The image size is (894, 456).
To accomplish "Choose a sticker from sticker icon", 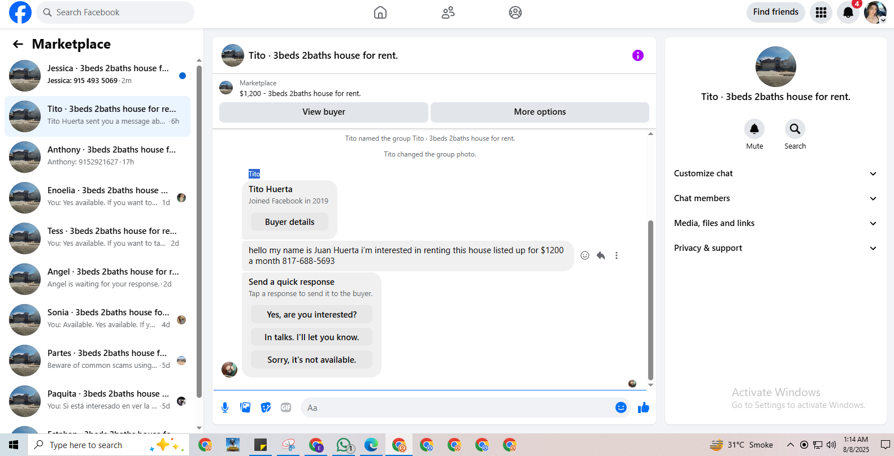I will coord(266,407).
